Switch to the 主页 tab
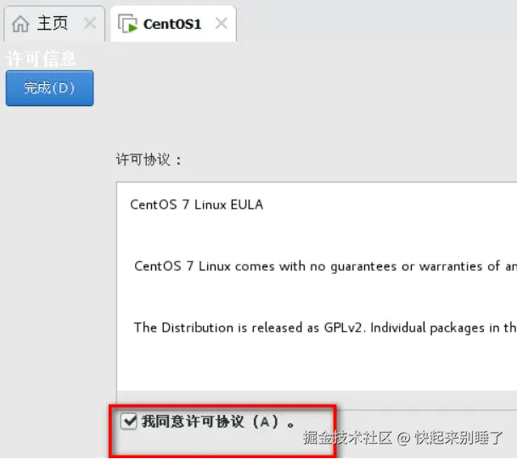 coord(54,24)
